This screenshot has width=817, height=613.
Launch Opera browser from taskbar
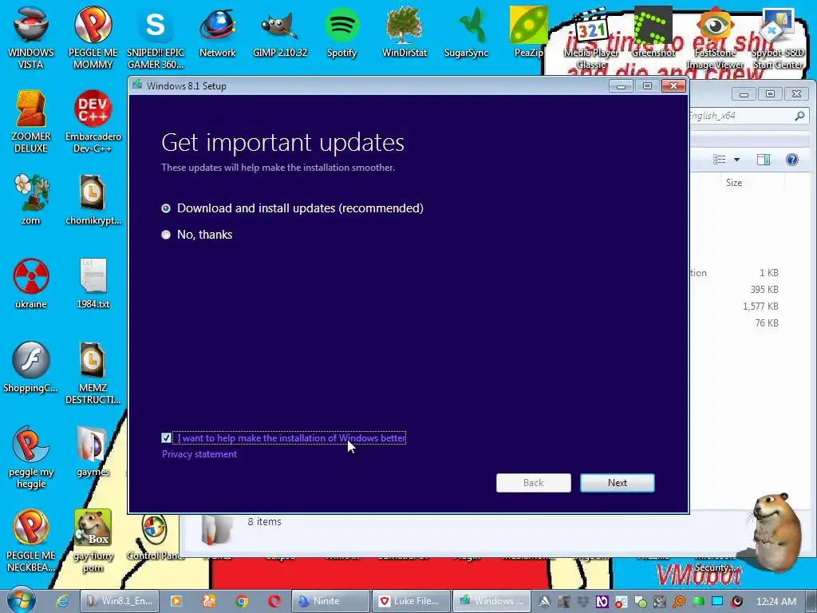(x=274, y=601)
